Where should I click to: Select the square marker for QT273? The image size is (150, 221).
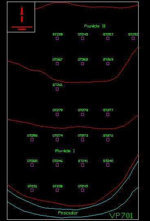(x=82, y=140)
